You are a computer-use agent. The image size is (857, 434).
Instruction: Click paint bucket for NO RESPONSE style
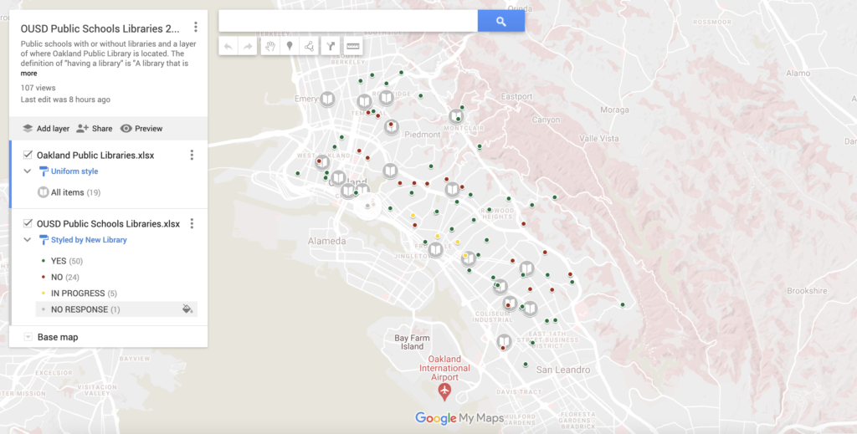point(187,309)
